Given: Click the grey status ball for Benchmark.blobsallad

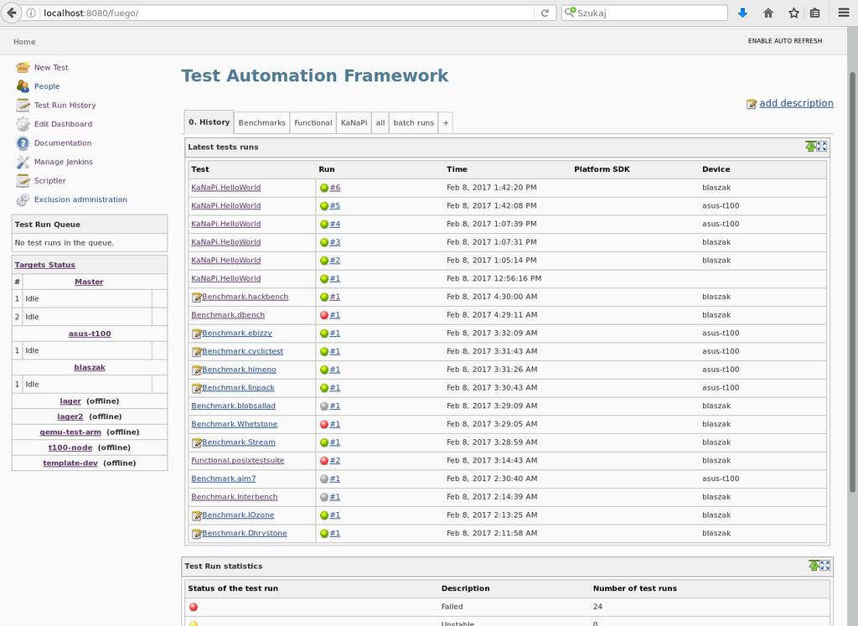Looking at the screenshot, I should [324, 406].
